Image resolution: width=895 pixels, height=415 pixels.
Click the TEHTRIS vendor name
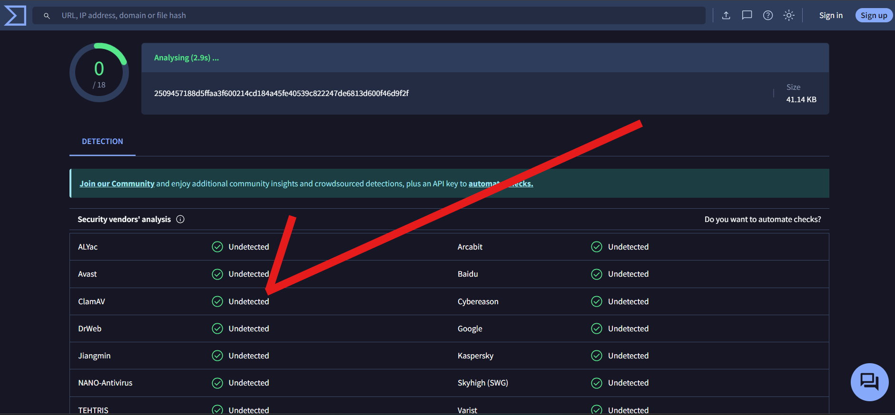93,410
